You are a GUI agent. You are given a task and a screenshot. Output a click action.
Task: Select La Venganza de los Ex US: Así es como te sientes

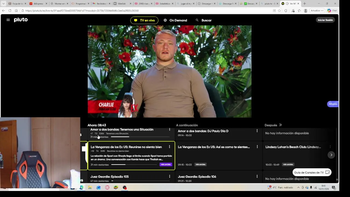click(214, 147)
